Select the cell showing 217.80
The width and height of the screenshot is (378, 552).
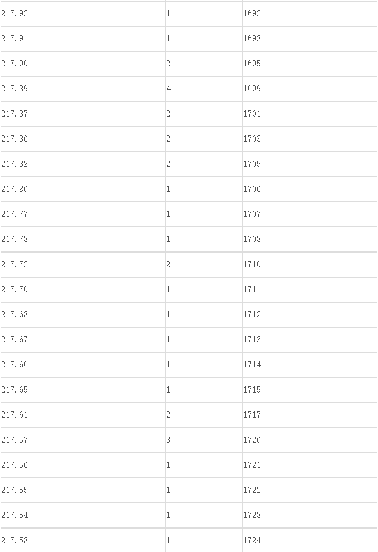(x=83, y=189)
